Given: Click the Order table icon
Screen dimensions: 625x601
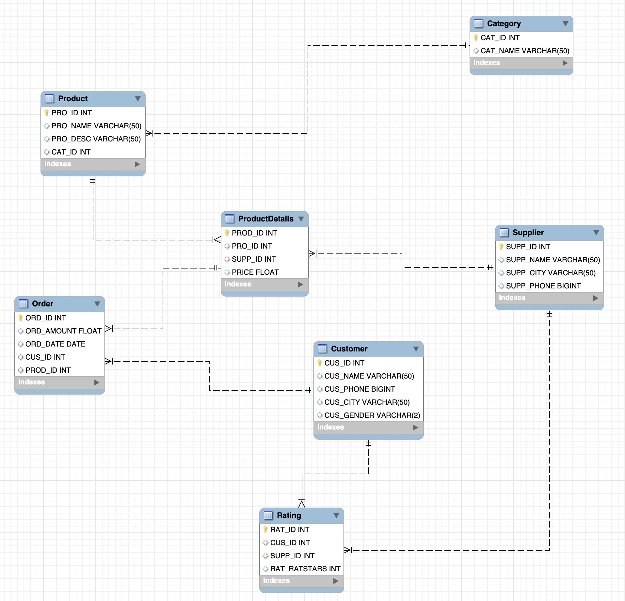Looking at the screenshot, I should pyautogui.click(x=23, y=304).
